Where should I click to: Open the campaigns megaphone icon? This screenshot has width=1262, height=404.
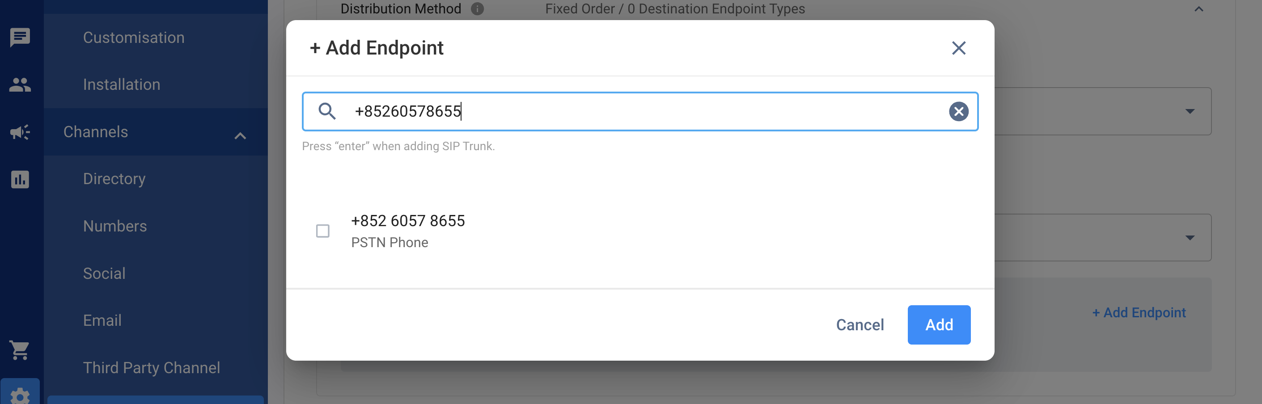tap(20, 132)
